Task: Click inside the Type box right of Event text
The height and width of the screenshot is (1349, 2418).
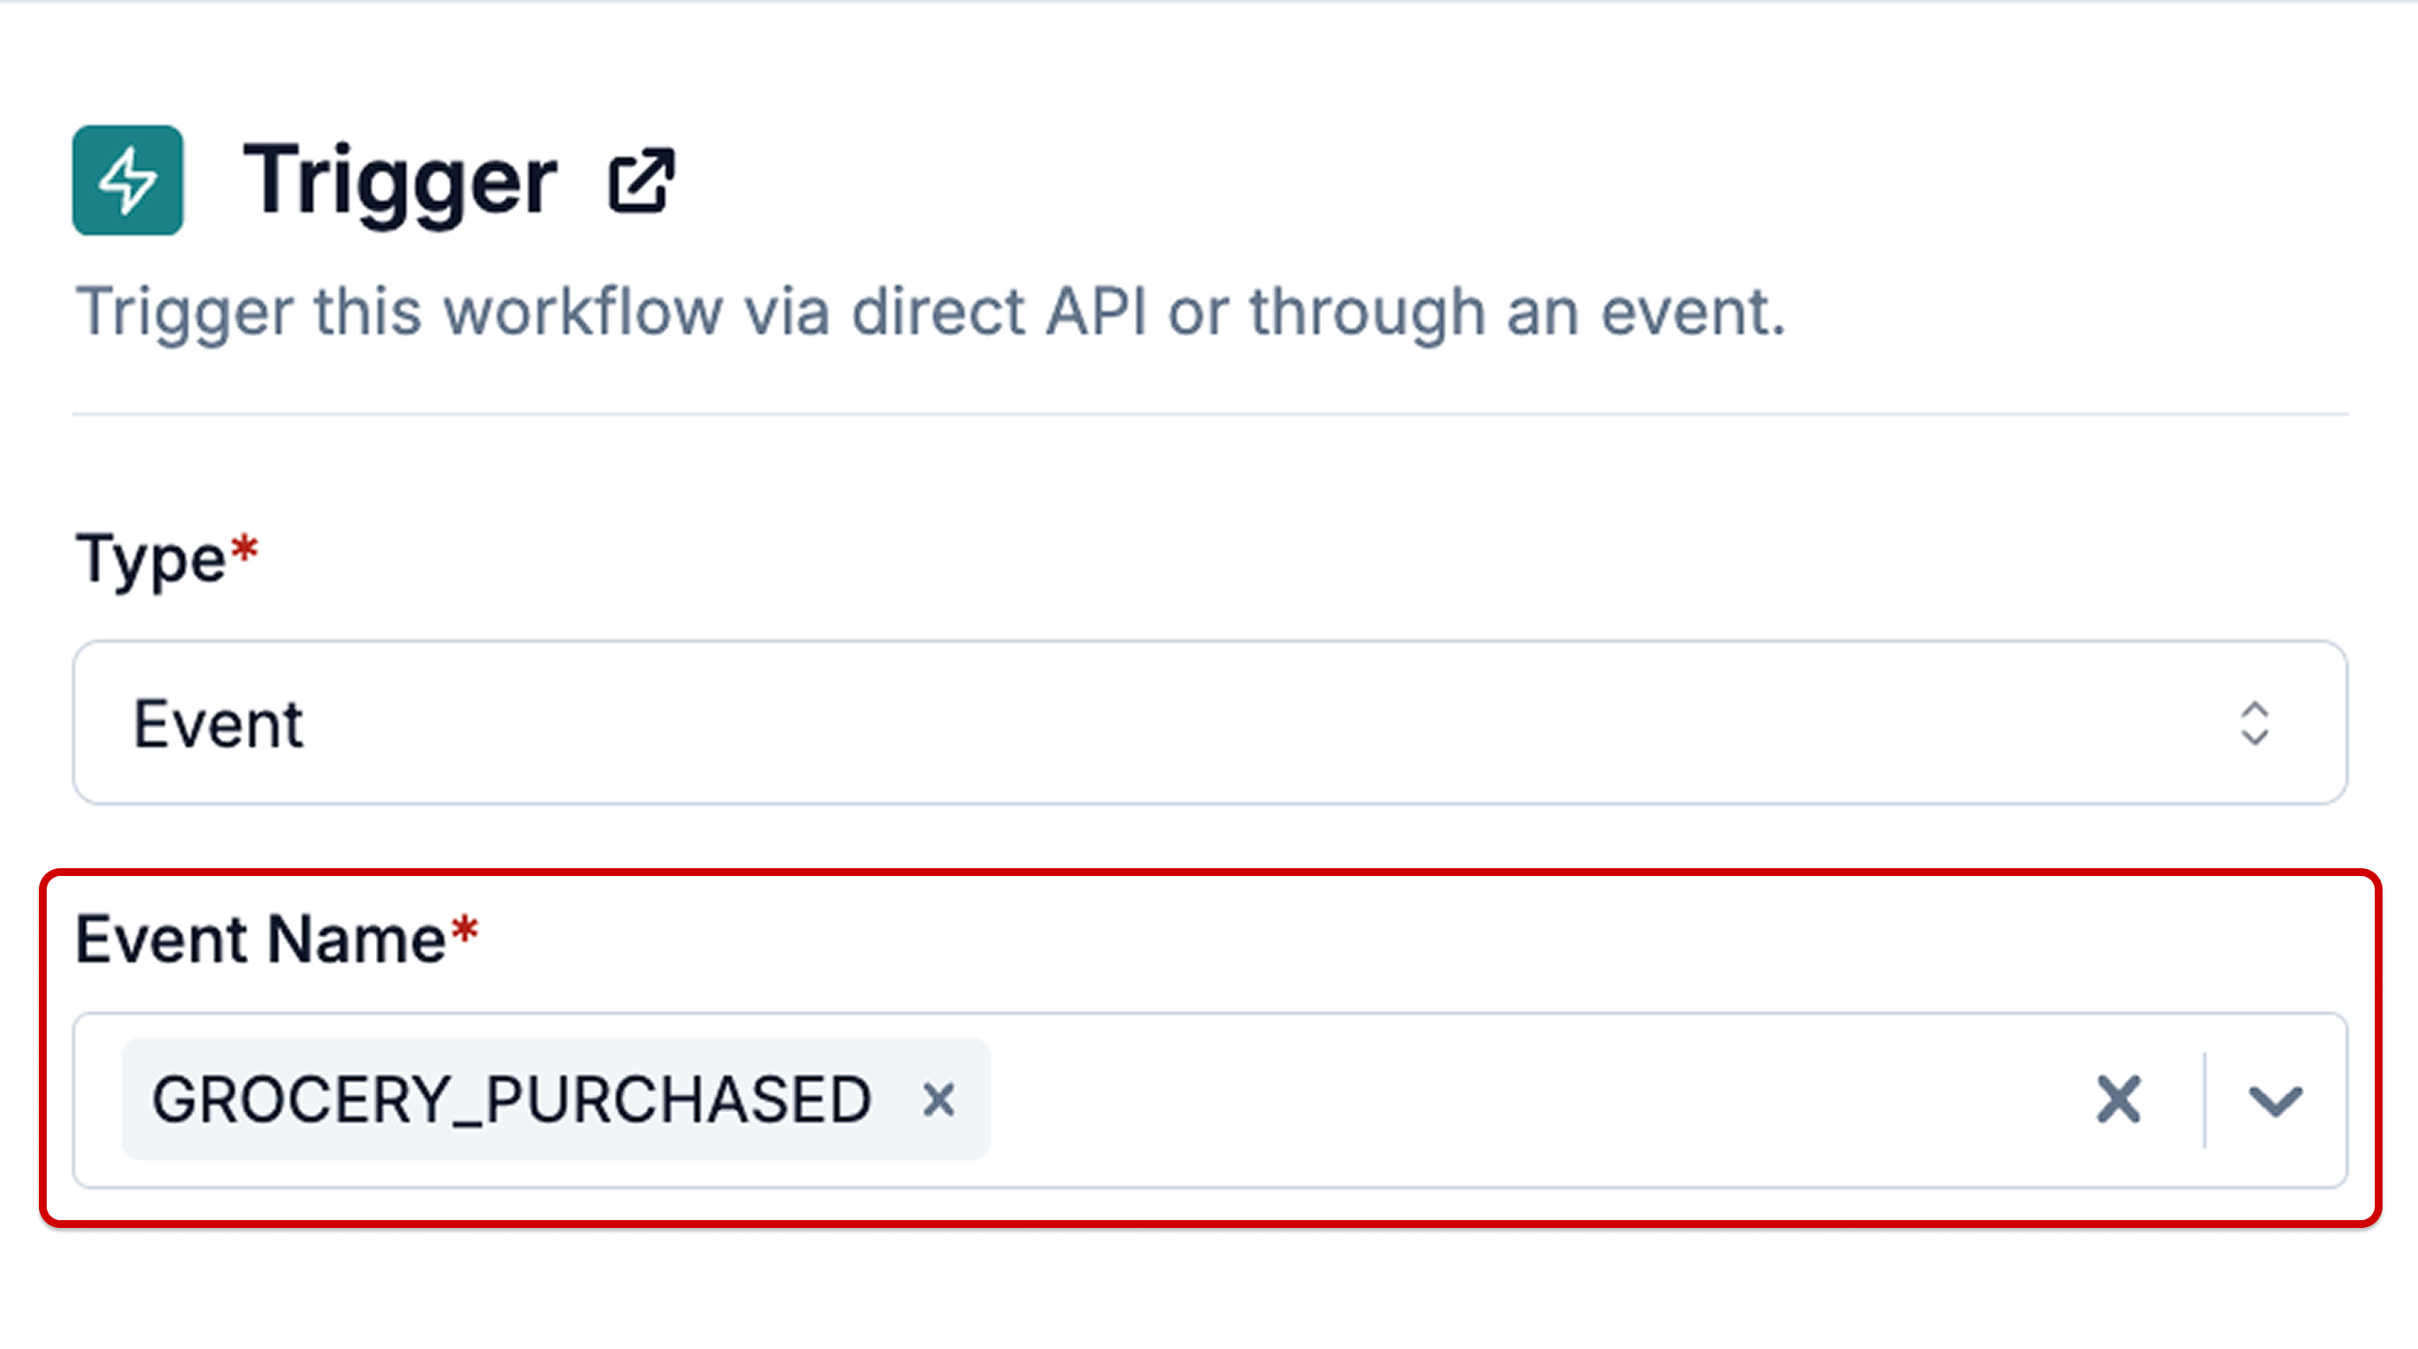Action: pyautogui.click(x=1267, y=724)
